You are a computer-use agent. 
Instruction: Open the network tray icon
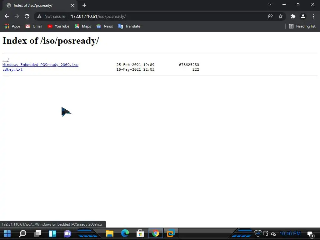(266, 234)
